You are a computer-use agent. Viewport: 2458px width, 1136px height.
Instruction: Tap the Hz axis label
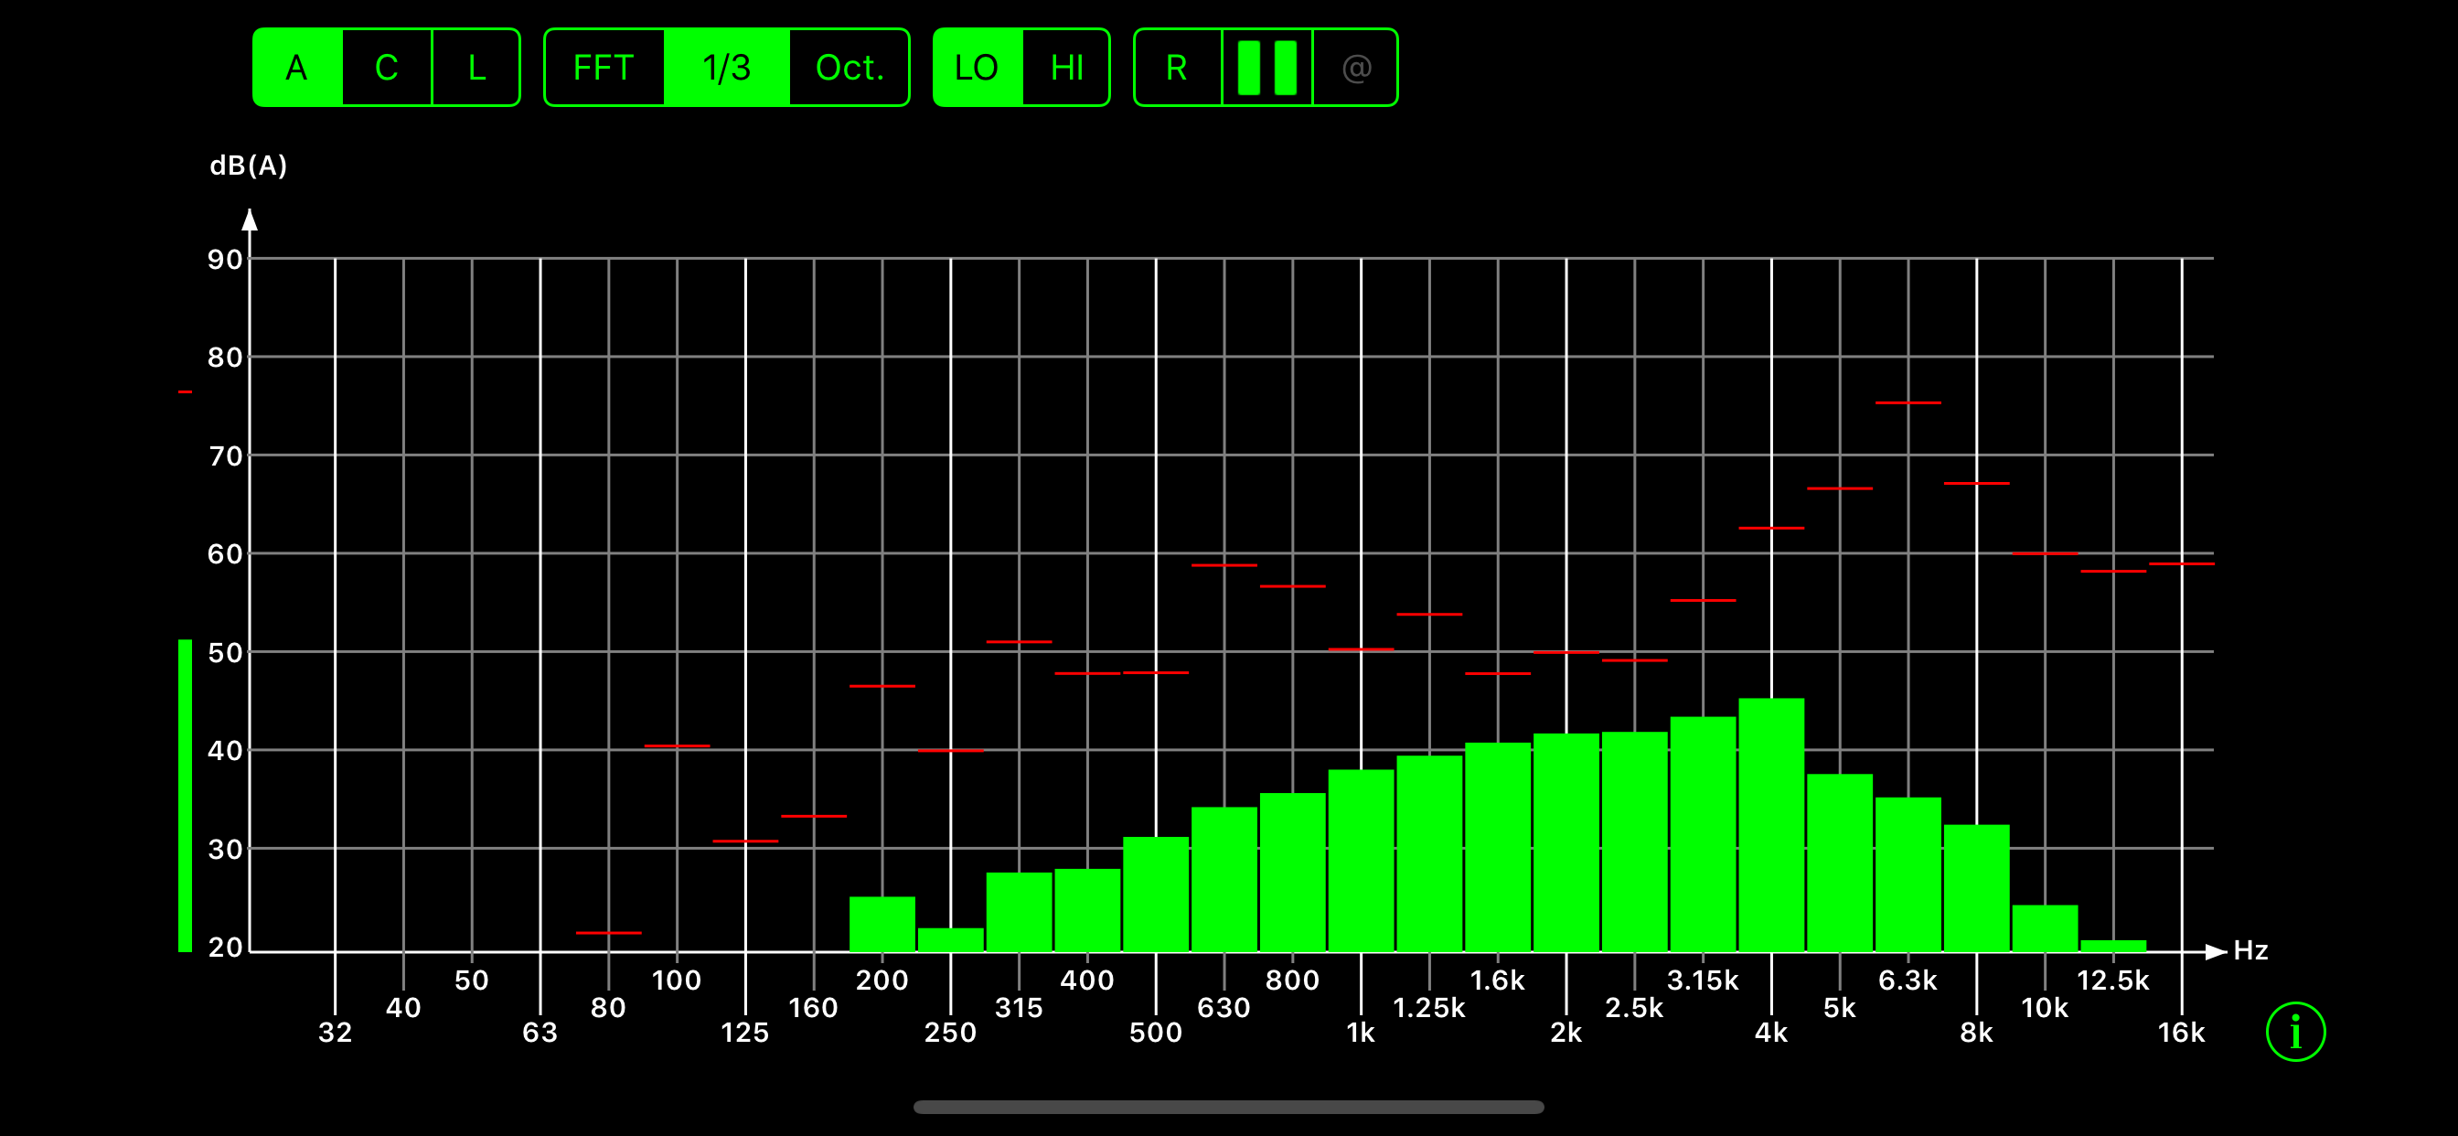(x=2250, y=949)
